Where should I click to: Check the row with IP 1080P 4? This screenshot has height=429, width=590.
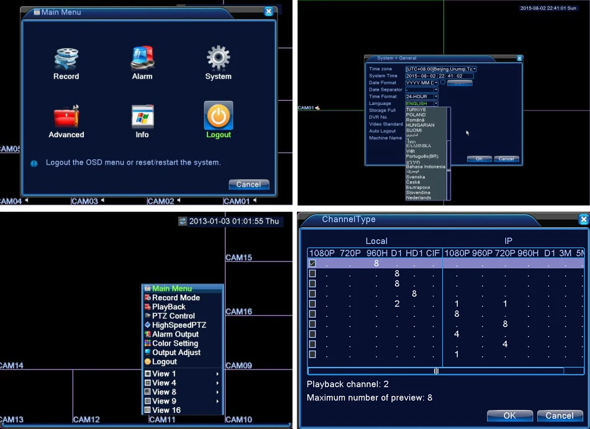tap(312, 334)
